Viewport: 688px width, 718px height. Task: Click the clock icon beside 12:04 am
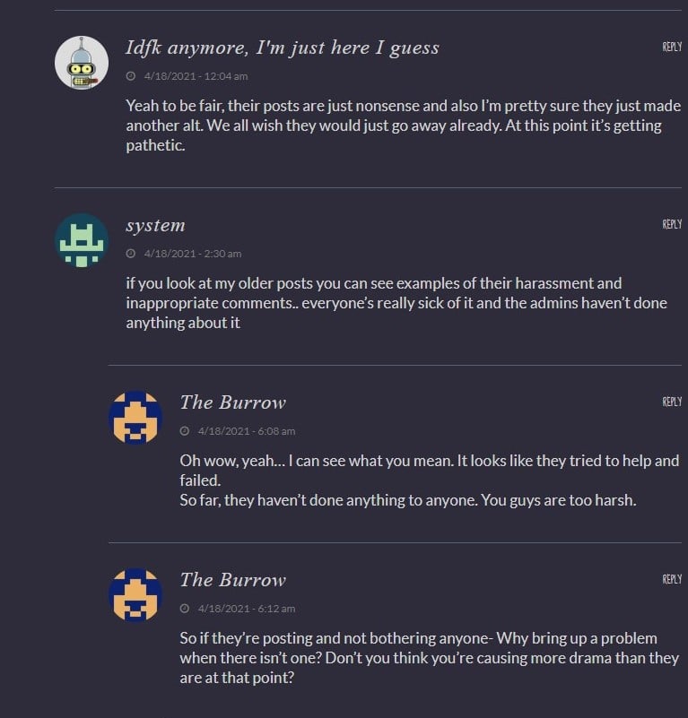pos(131,76)
